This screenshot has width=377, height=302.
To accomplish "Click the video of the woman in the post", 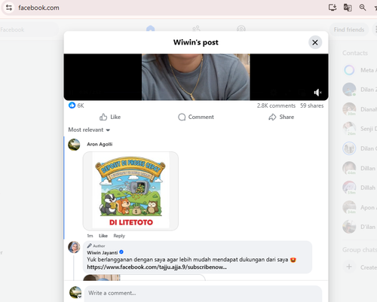I will tap(196, 77).
